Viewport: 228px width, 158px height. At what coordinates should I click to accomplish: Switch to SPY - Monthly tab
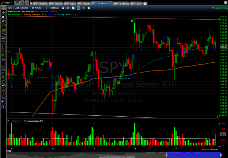(x=40, y=4)
